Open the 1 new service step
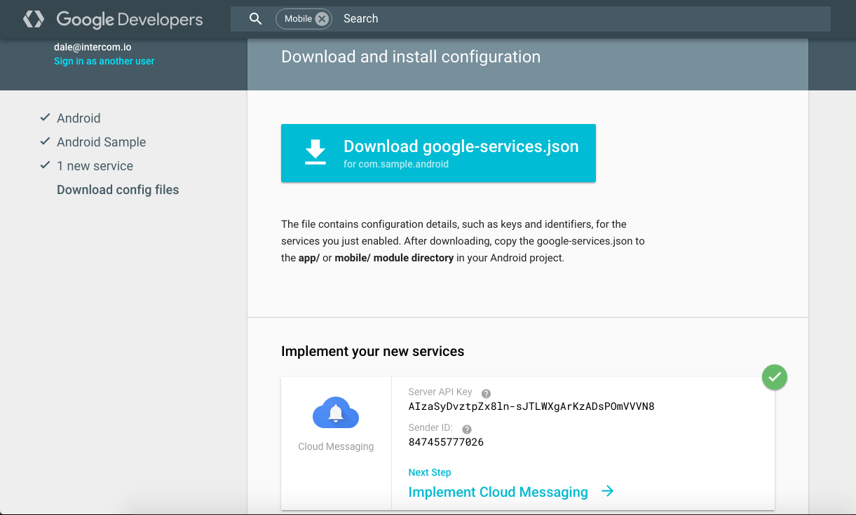 pyautogui.click(x=95, y=166)
